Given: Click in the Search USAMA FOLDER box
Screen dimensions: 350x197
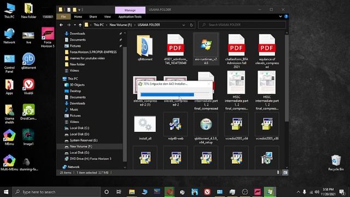Looking at the screenshot, I should [242, 25].
